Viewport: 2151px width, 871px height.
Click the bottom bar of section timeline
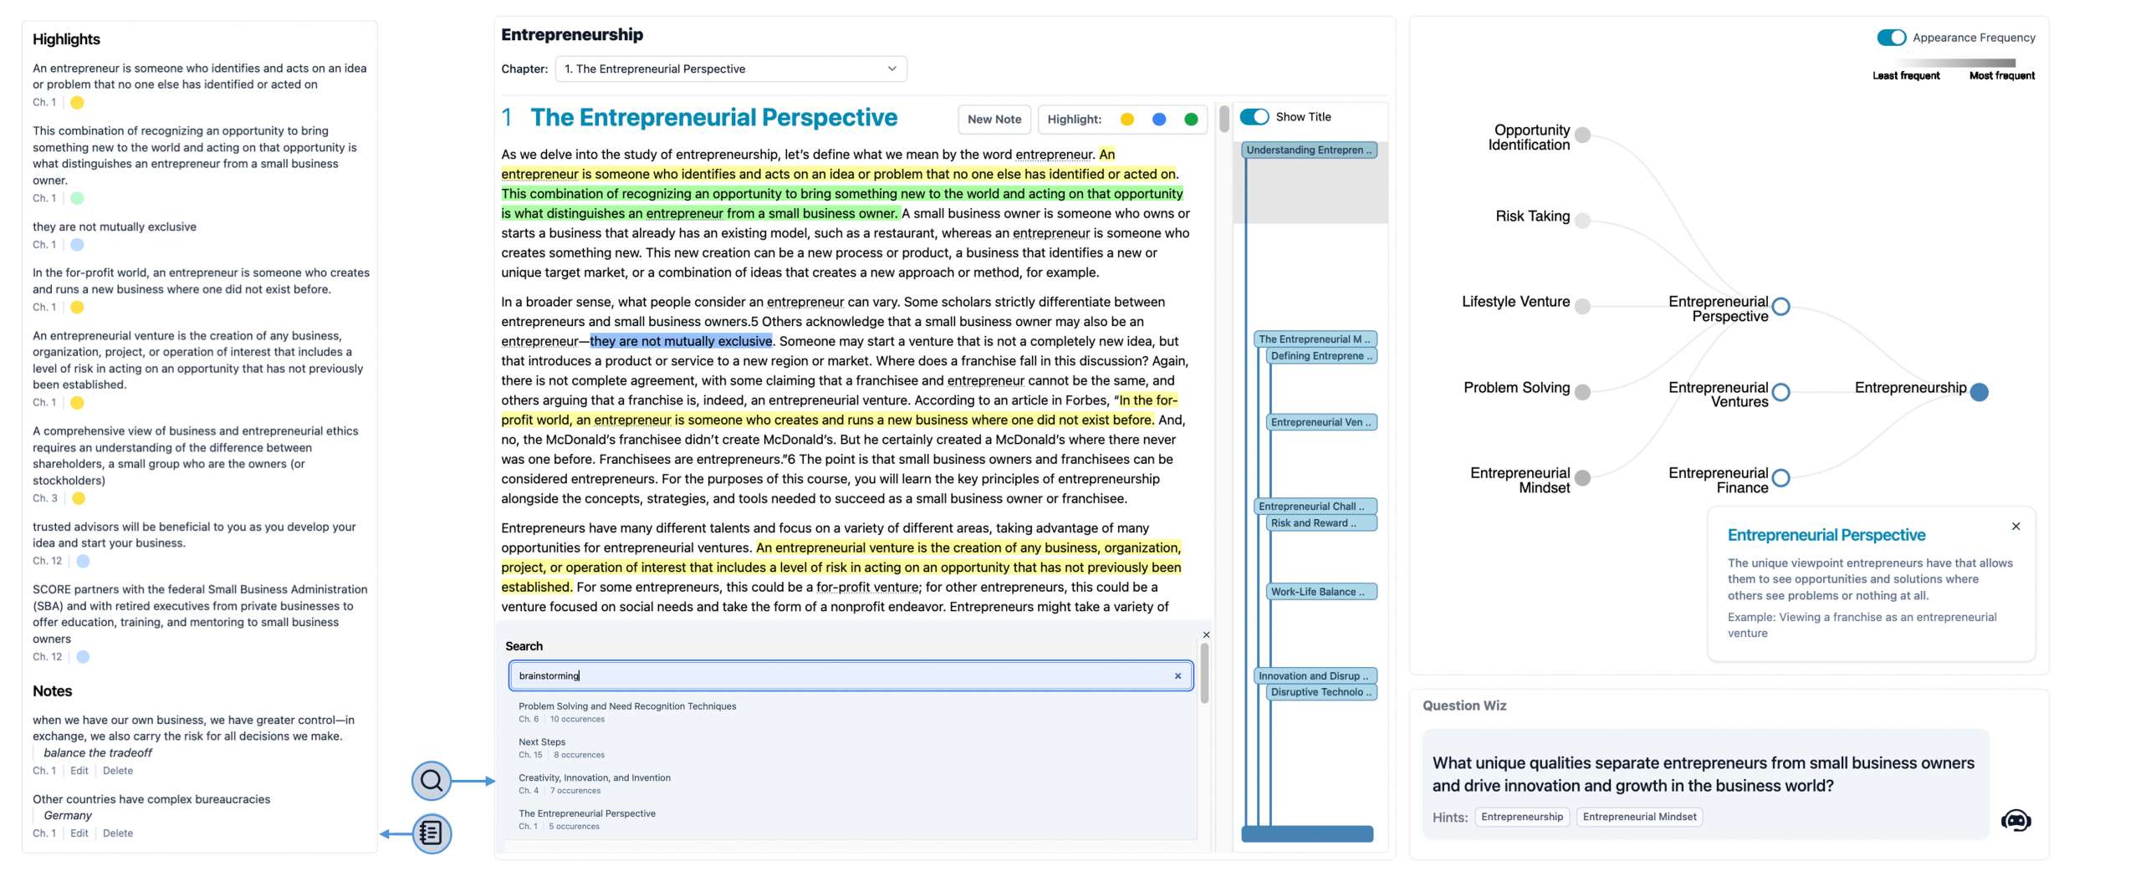[x=1307, y=833]
